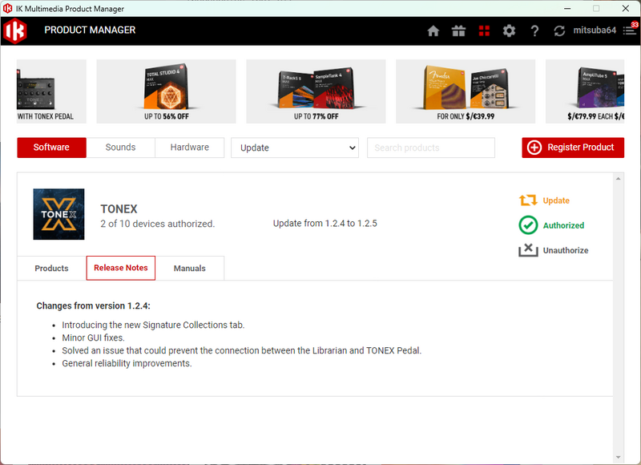The height and width of the screenshot is (465, 641).
Task: Click the 'Minor GUI fixes.' line
Action: pos(93,338)
